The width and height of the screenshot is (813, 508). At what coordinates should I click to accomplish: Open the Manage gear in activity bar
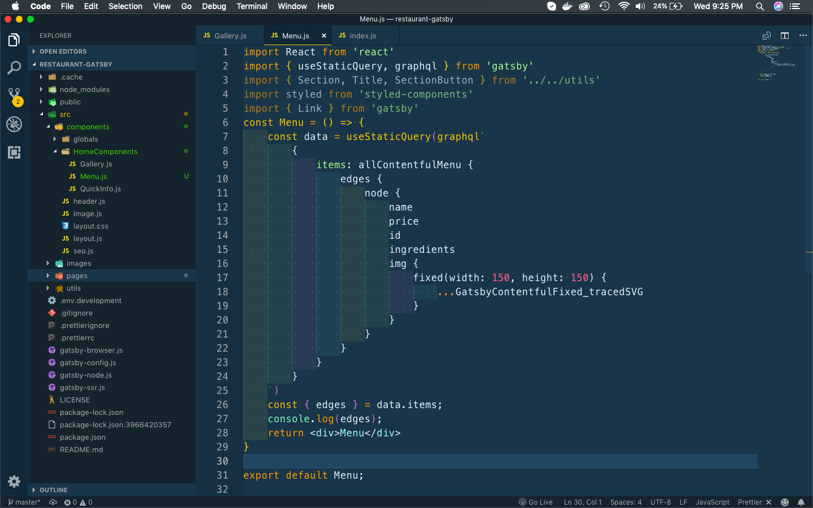(x=14, y=481)
